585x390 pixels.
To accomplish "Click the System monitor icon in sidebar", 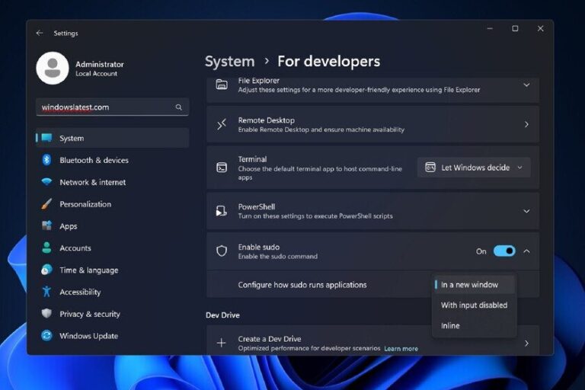I will click(46, 138).
